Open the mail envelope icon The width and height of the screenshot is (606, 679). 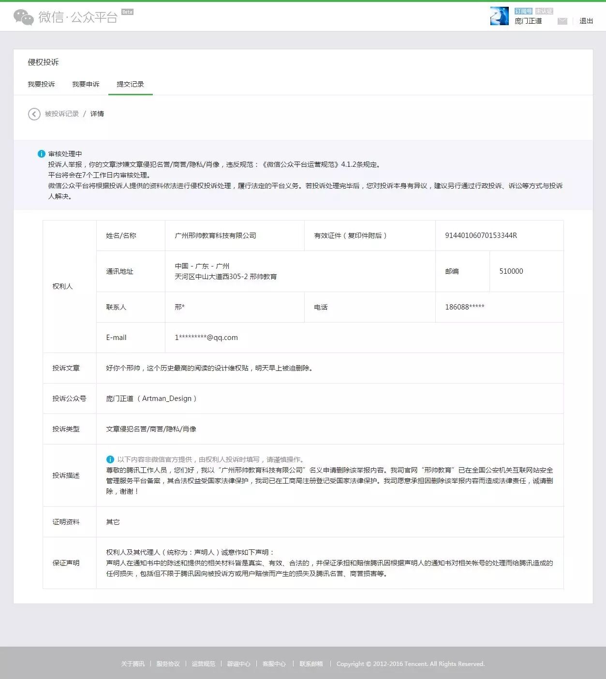(562, 21)
